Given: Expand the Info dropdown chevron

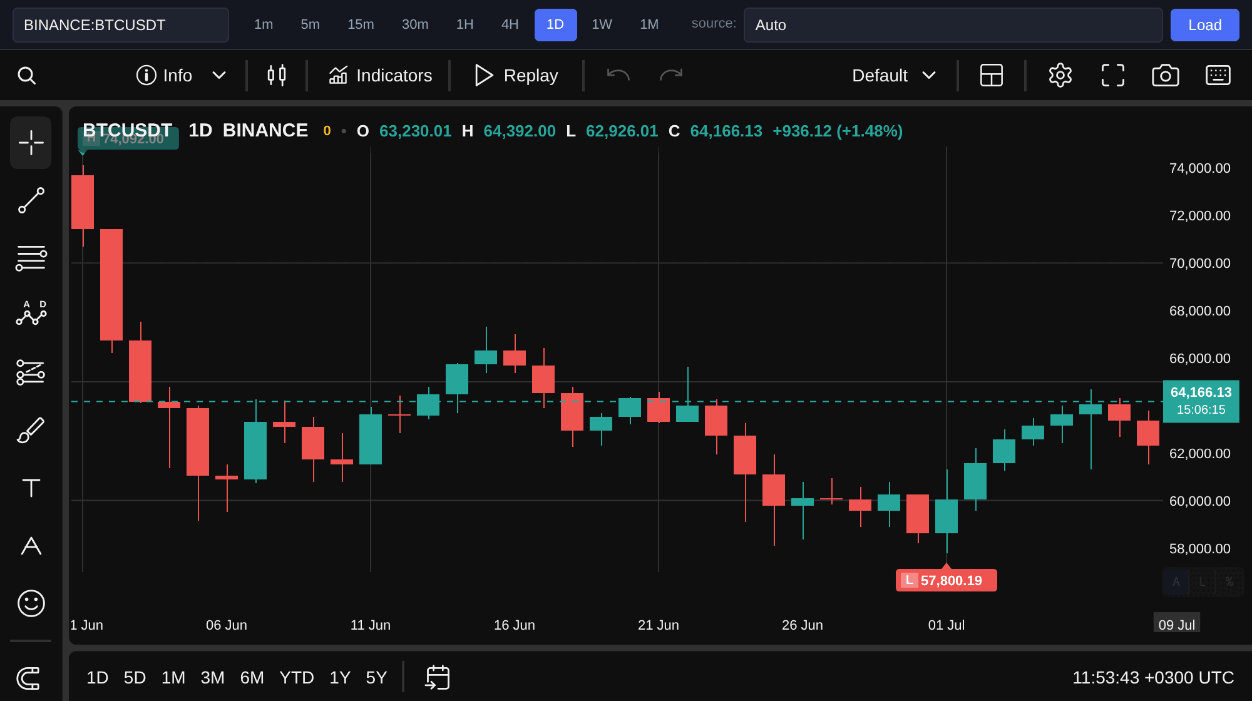Looking at the screenshot, I should click(218, 76).
